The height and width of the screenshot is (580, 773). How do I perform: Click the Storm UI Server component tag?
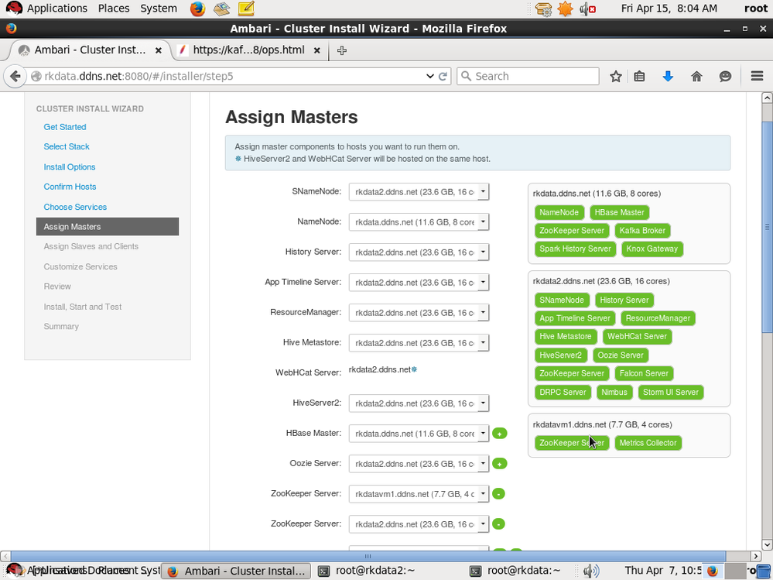tap(670, 392)
